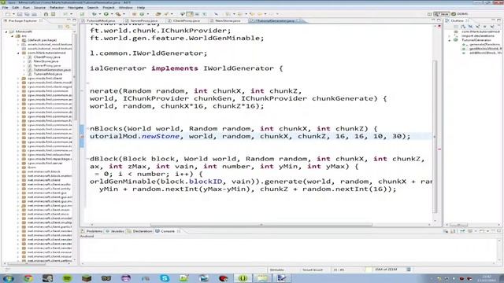The height and width of the screenshot is (283, 504).
Task: Collapse the com.Mark.tutorialmod package node
Action: click(18, 53)
